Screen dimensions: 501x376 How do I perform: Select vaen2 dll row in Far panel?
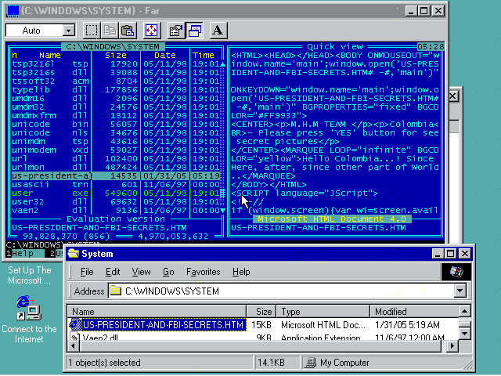pyautogui.click(x=116, y=211)
